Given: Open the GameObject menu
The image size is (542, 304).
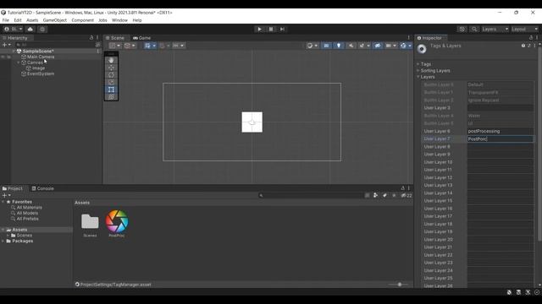Looking at the screenshot, I should pyautogui.click(x=54, y=20).
